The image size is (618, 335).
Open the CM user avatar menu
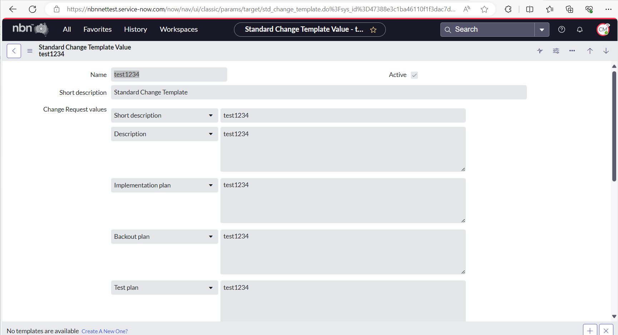pos(603,30)
